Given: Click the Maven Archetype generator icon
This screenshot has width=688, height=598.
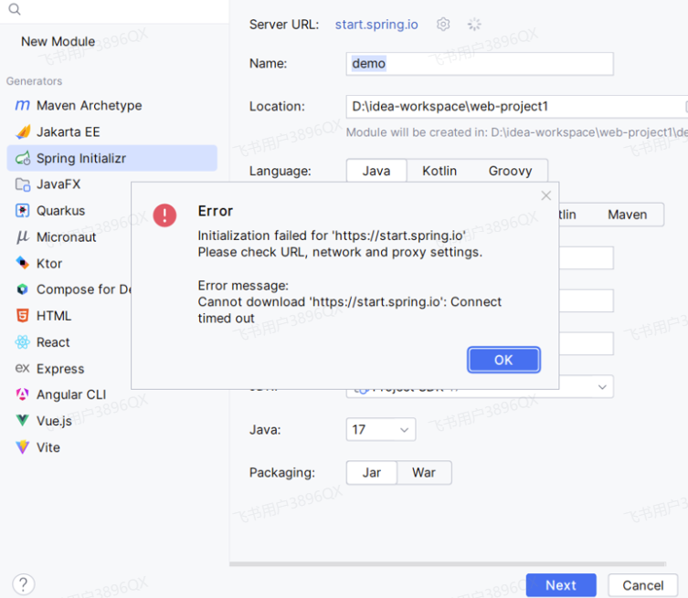Looking at the screenshot, I should point(22,105).
